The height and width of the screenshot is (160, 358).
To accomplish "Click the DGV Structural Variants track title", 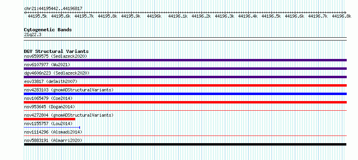I will (x=56, y=51).
